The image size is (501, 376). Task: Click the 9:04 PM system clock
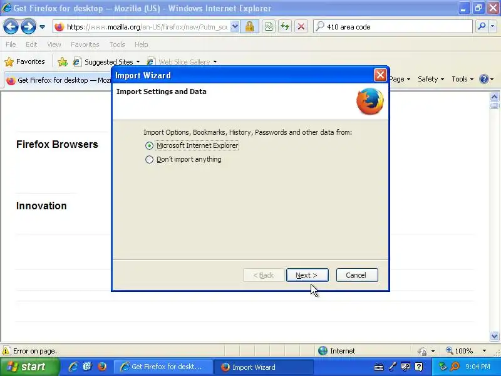(x=478, y=367)
